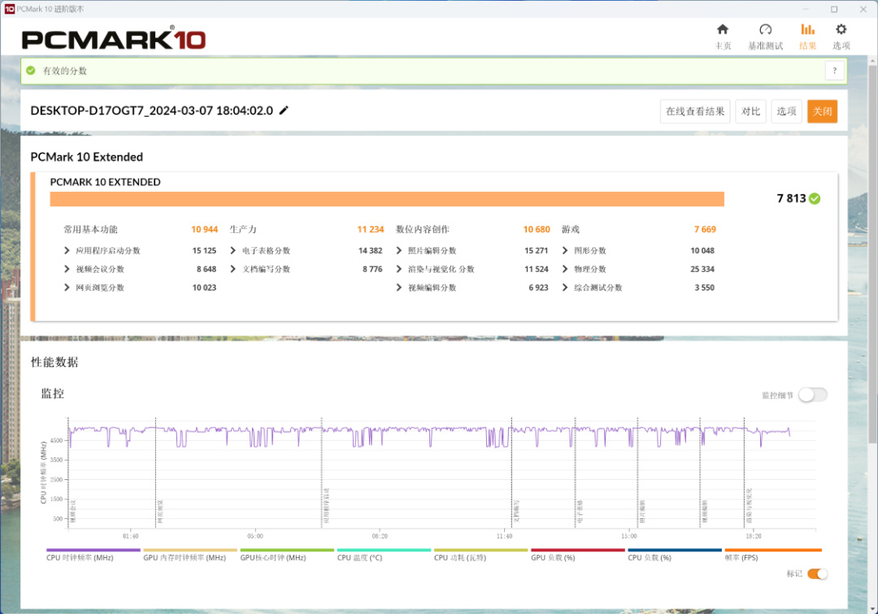
Task: Click the 游戏 score 7 669
Action: tap(705, 229)
